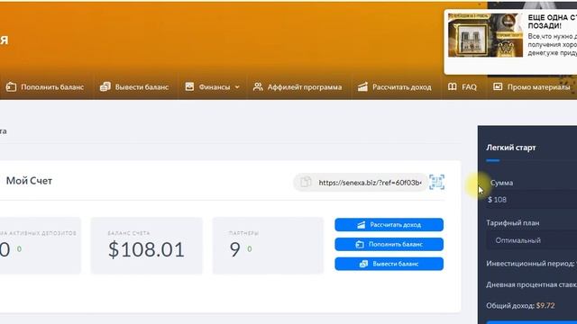Open the Тарифный план dropdown Оптимальный
577x324 pixels.
pyautogui.click(x=531, y=240)
